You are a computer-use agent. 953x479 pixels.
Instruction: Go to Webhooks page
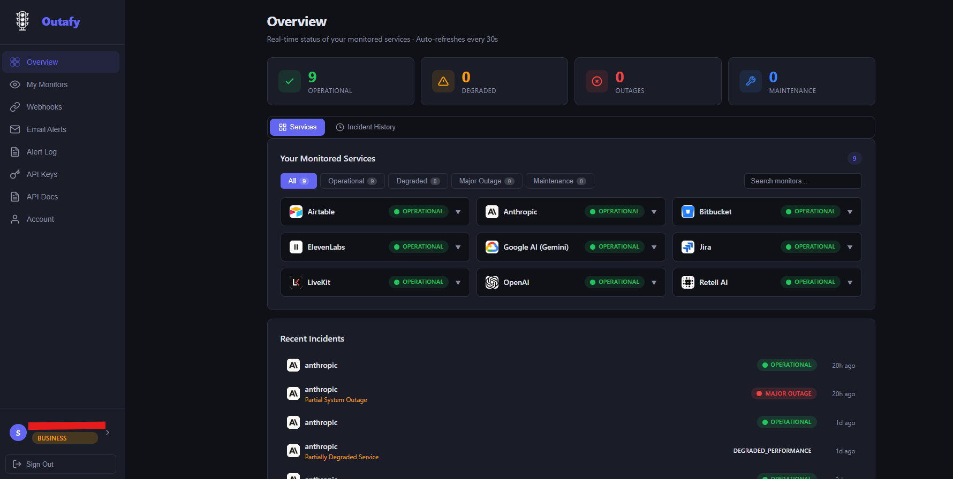[60, 107]
